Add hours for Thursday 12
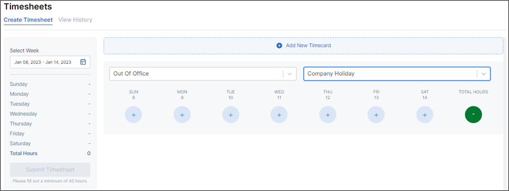Screen dimensions: 509x191 pyautogui.click(x=328, y=114)
